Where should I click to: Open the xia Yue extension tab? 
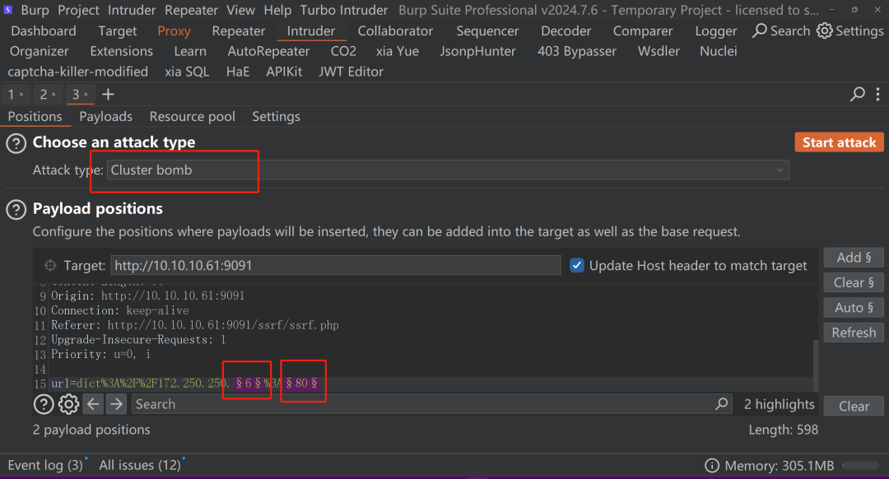click(398, 52)
